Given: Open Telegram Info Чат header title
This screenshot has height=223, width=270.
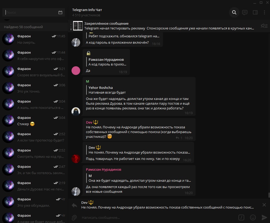Looking at the screenshot, I should 87,10.
